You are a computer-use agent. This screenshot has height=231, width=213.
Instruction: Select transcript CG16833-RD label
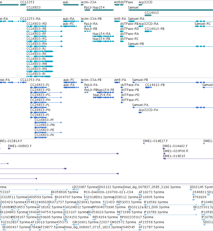37,24
